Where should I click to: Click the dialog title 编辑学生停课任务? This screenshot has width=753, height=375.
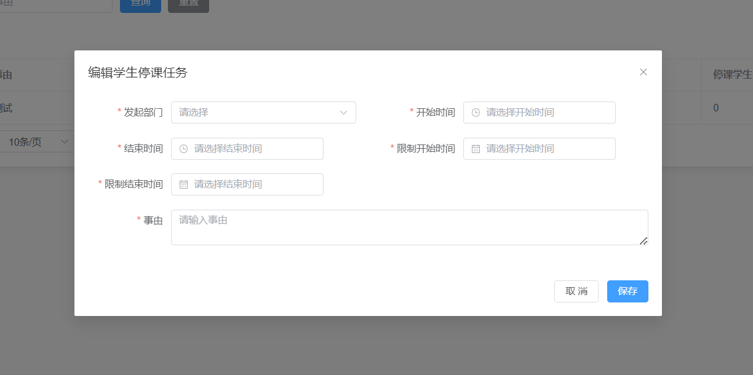[138, 73]
